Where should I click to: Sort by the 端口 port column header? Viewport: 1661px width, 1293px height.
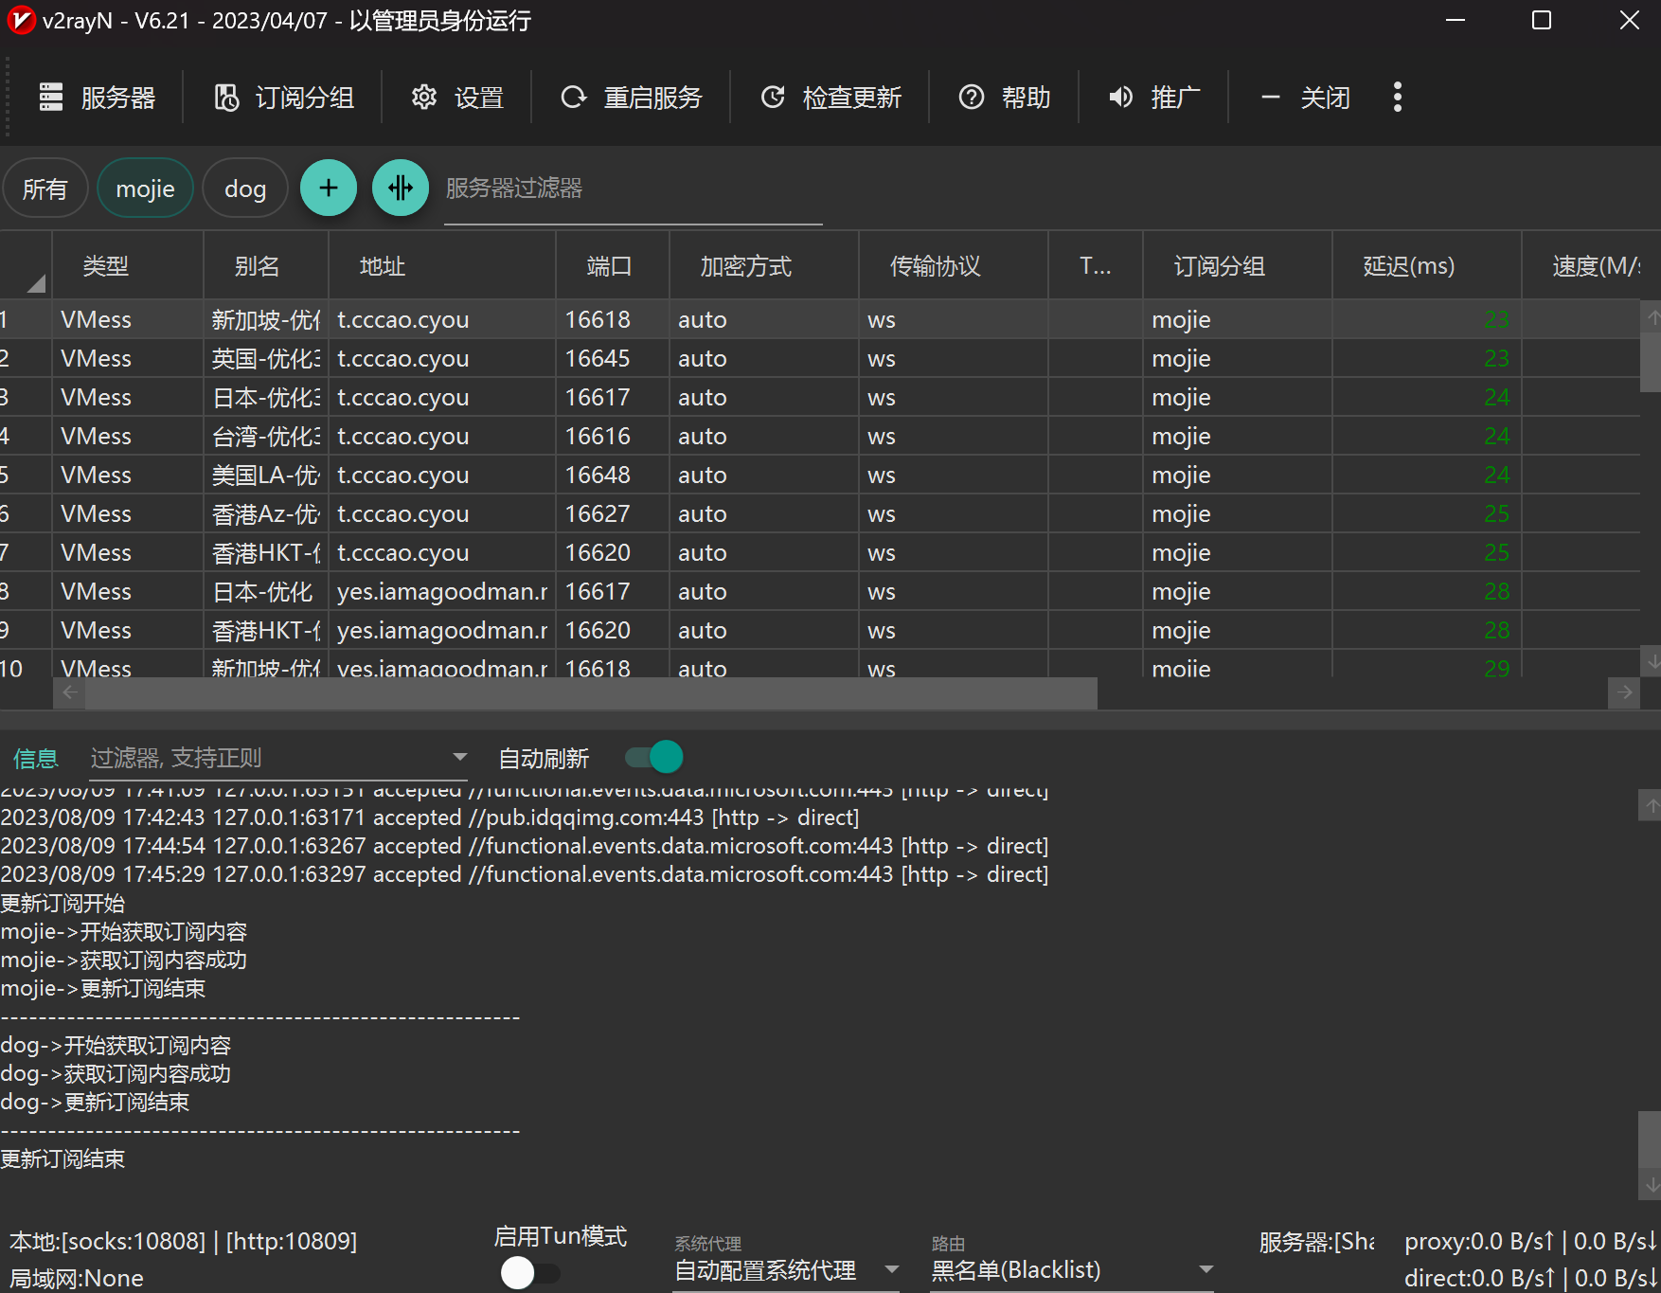click(613, 266)
